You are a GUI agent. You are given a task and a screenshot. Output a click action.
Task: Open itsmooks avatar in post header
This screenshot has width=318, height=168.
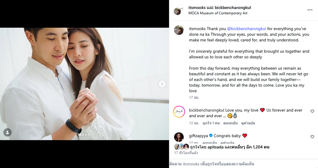tap(178, 10)
